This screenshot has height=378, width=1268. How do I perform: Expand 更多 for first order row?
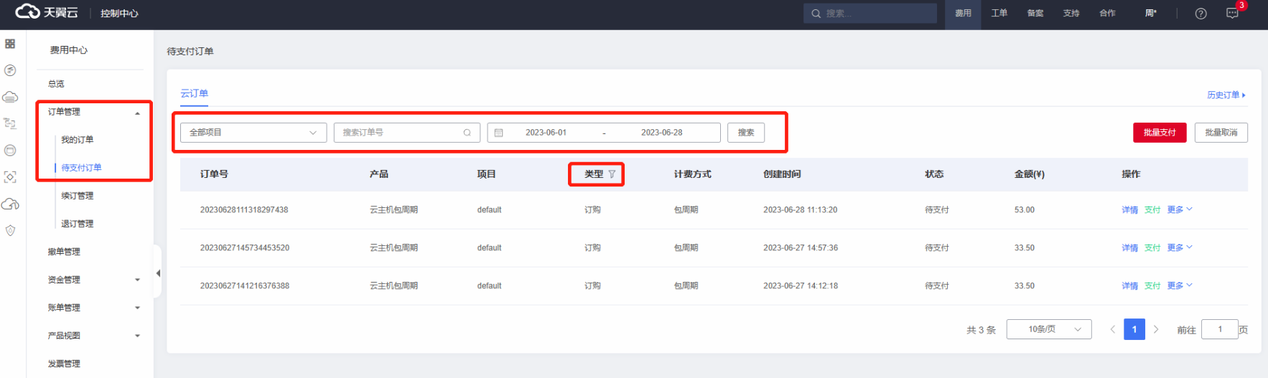point(1179,209)
